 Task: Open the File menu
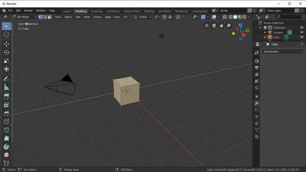[x=10, y=11]
